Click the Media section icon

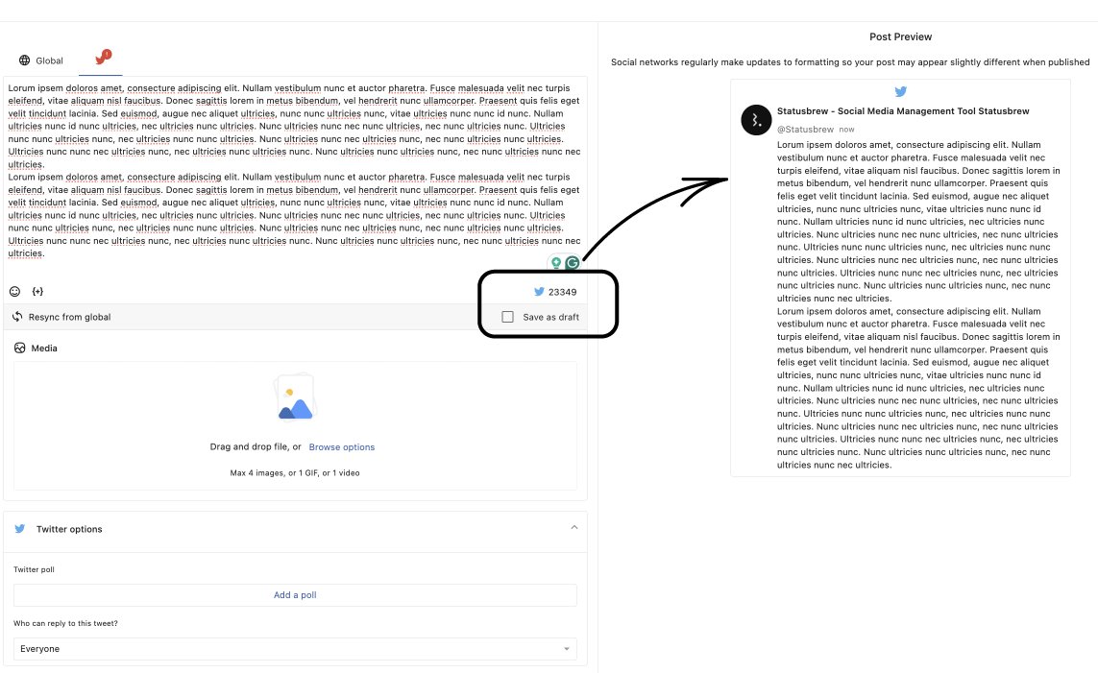[x=19, y=348]
